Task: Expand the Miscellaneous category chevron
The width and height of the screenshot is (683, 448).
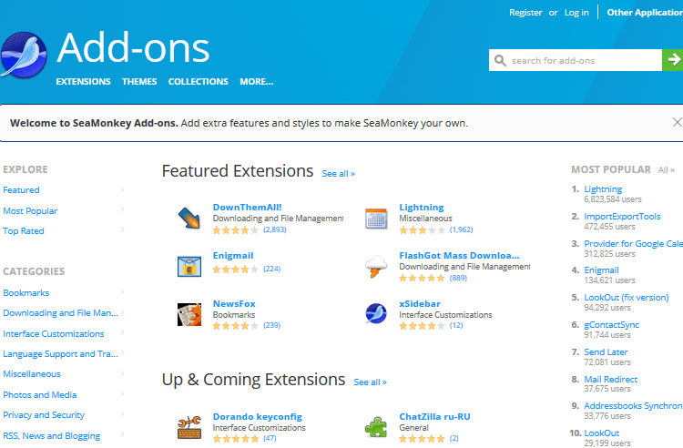Action: point(122,373)
